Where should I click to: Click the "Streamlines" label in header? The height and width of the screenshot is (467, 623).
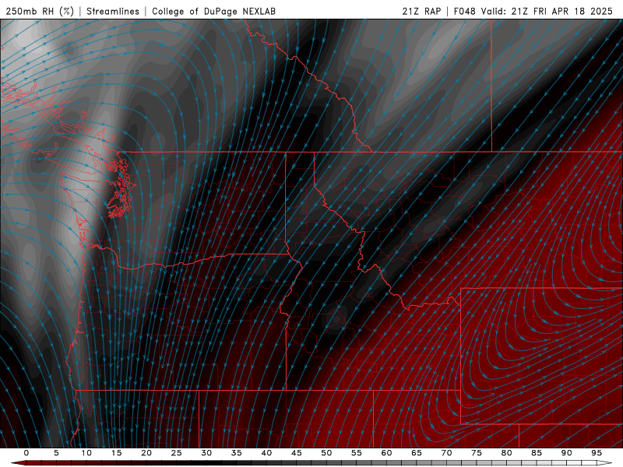(x=113, y=12)
